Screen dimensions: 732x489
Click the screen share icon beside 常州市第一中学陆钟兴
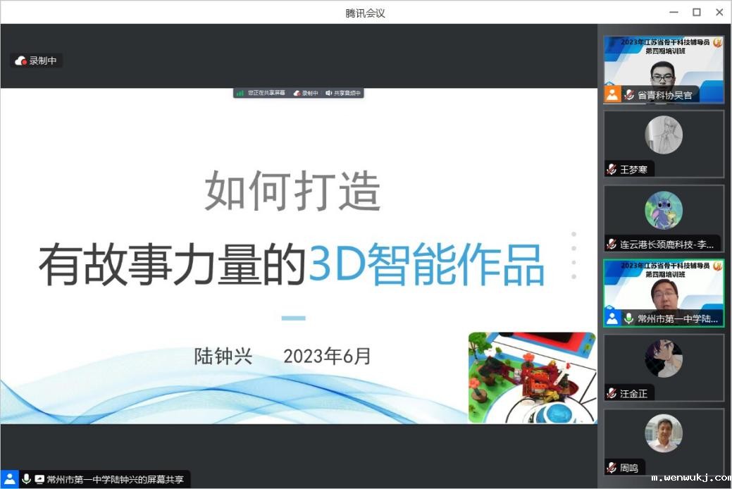click(x=39, y=479)
